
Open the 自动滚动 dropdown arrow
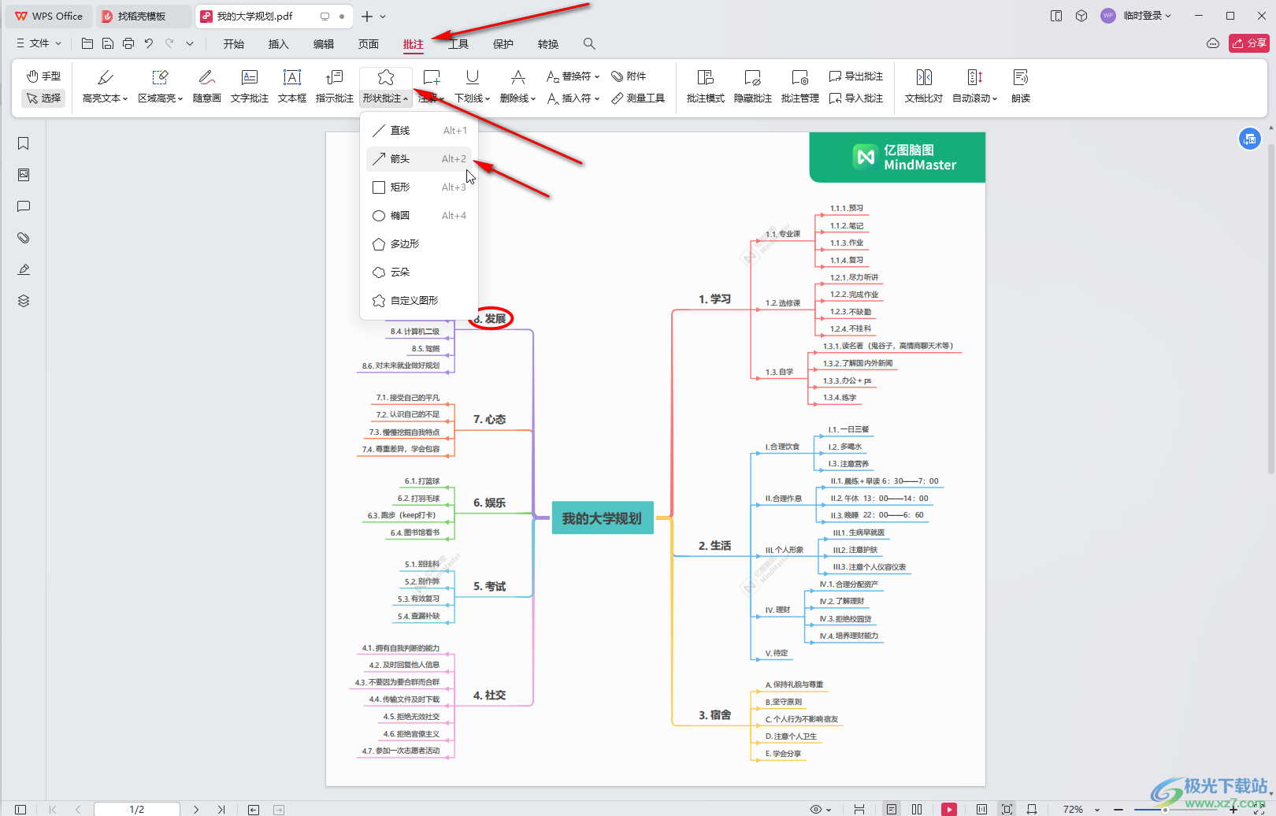[x=995, y=99]
